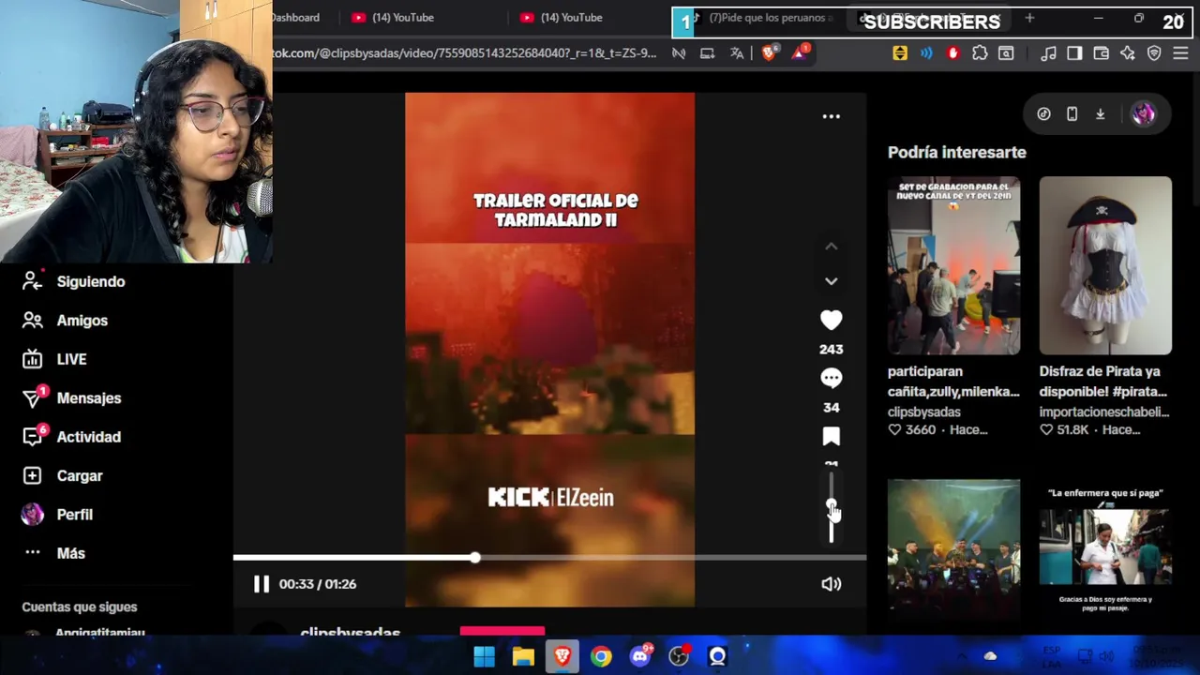Click the download desktop app icon

point(1100,114)
